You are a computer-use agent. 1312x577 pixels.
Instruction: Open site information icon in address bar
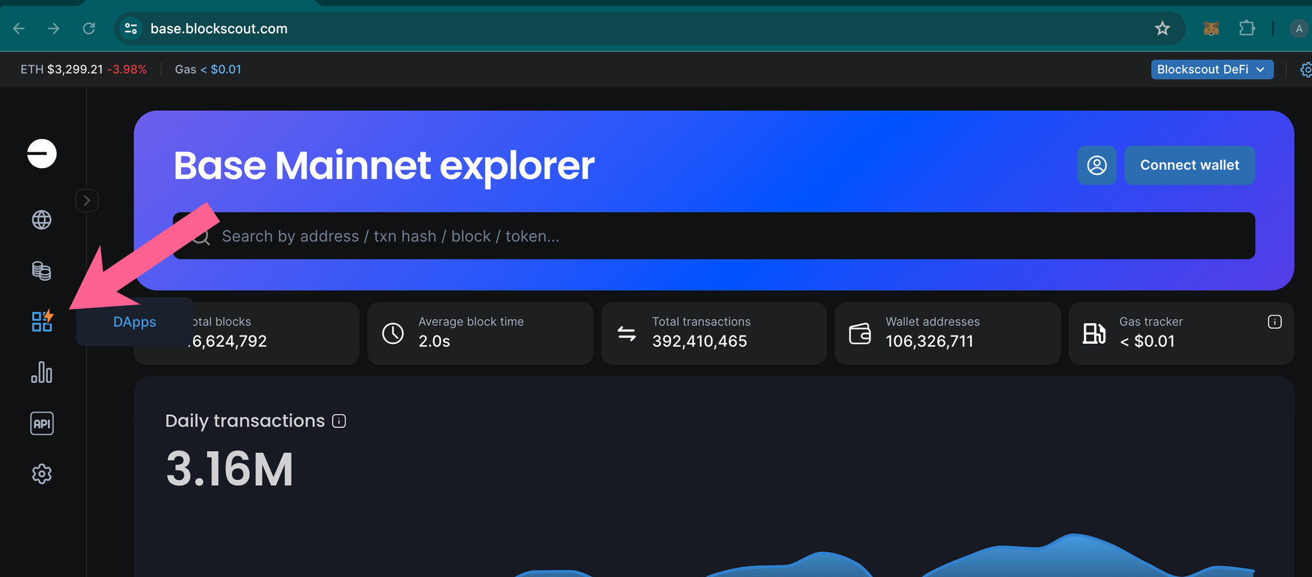point(131,28)
